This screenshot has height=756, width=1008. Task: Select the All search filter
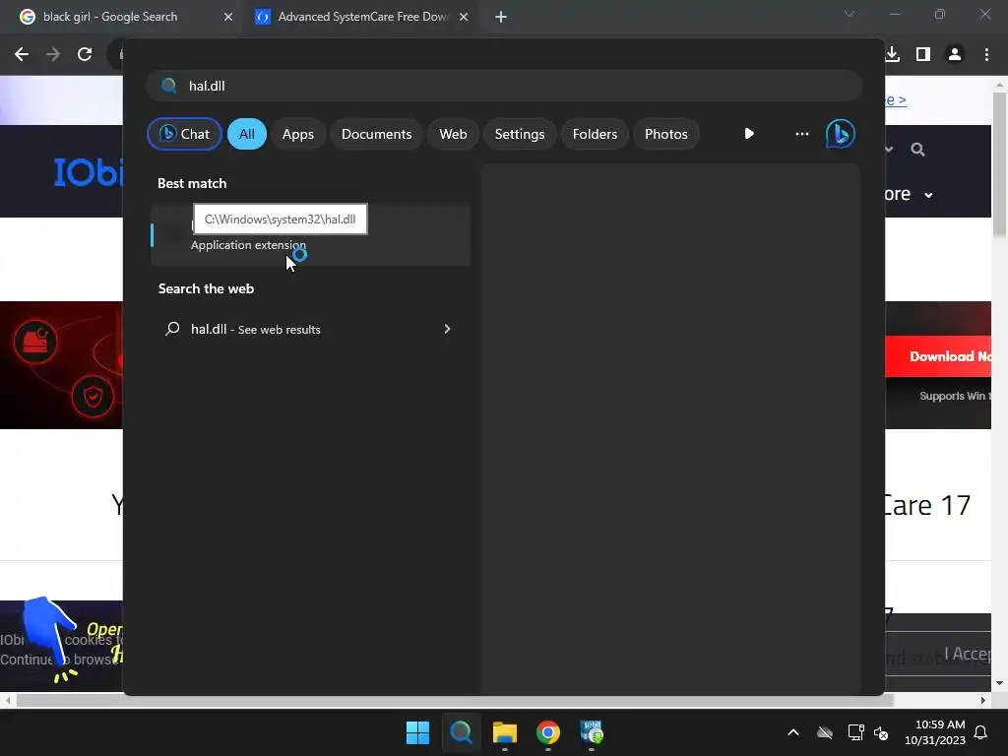tap(247, 134)
